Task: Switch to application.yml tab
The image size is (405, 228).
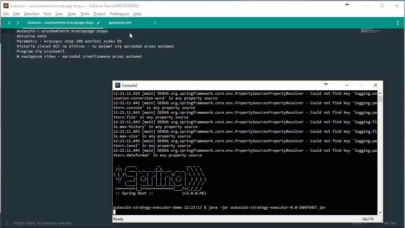Action: click(x=120, y=22)
